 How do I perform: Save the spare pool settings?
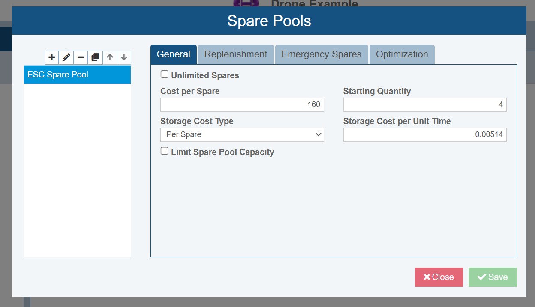pyautogui.click(x=493, y=277)
